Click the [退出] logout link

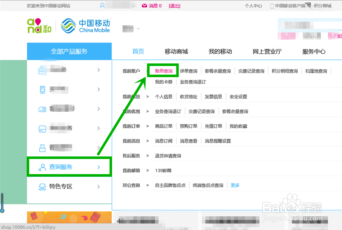pyautogui.click(x=174, y=6)
